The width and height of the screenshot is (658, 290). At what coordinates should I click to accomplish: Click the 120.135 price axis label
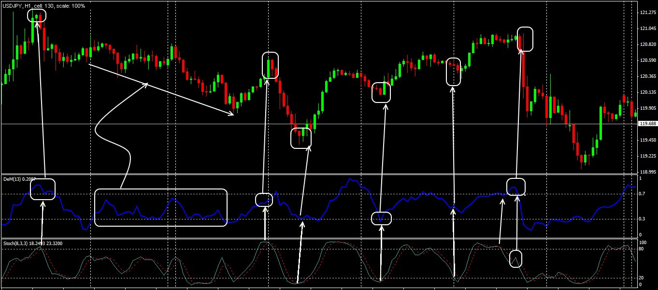[x=647, y=92]
